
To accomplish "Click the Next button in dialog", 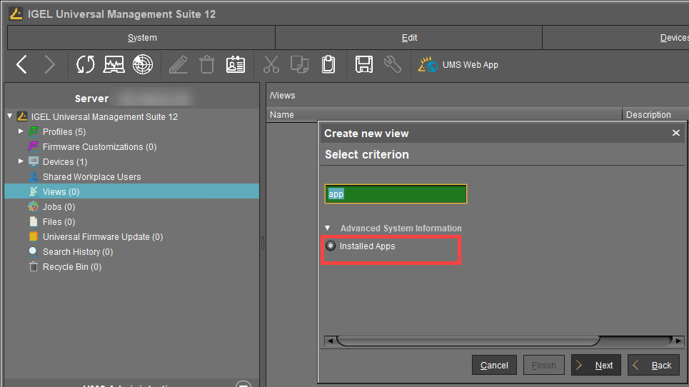I will (x=596, y=365).
